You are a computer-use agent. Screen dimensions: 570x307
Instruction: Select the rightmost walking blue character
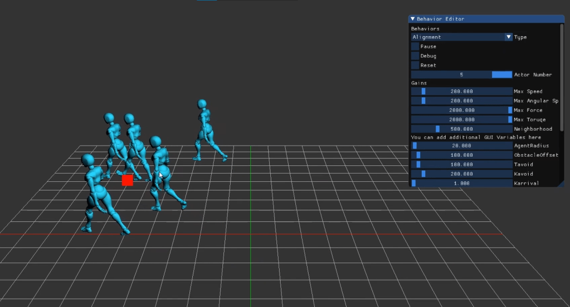point(206,130)
